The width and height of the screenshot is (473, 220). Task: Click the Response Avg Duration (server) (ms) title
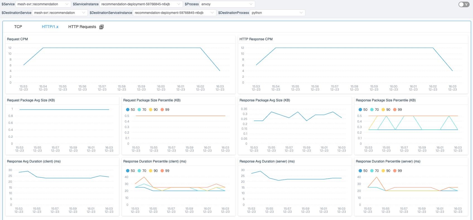(x=267, y=161)
